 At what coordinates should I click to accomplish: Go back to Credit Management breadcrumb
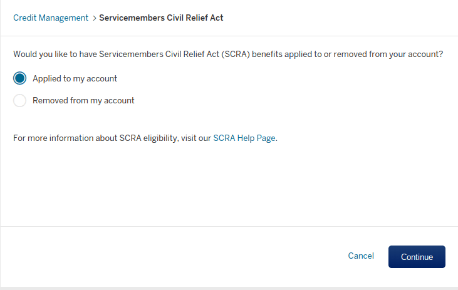pos(51,18)
